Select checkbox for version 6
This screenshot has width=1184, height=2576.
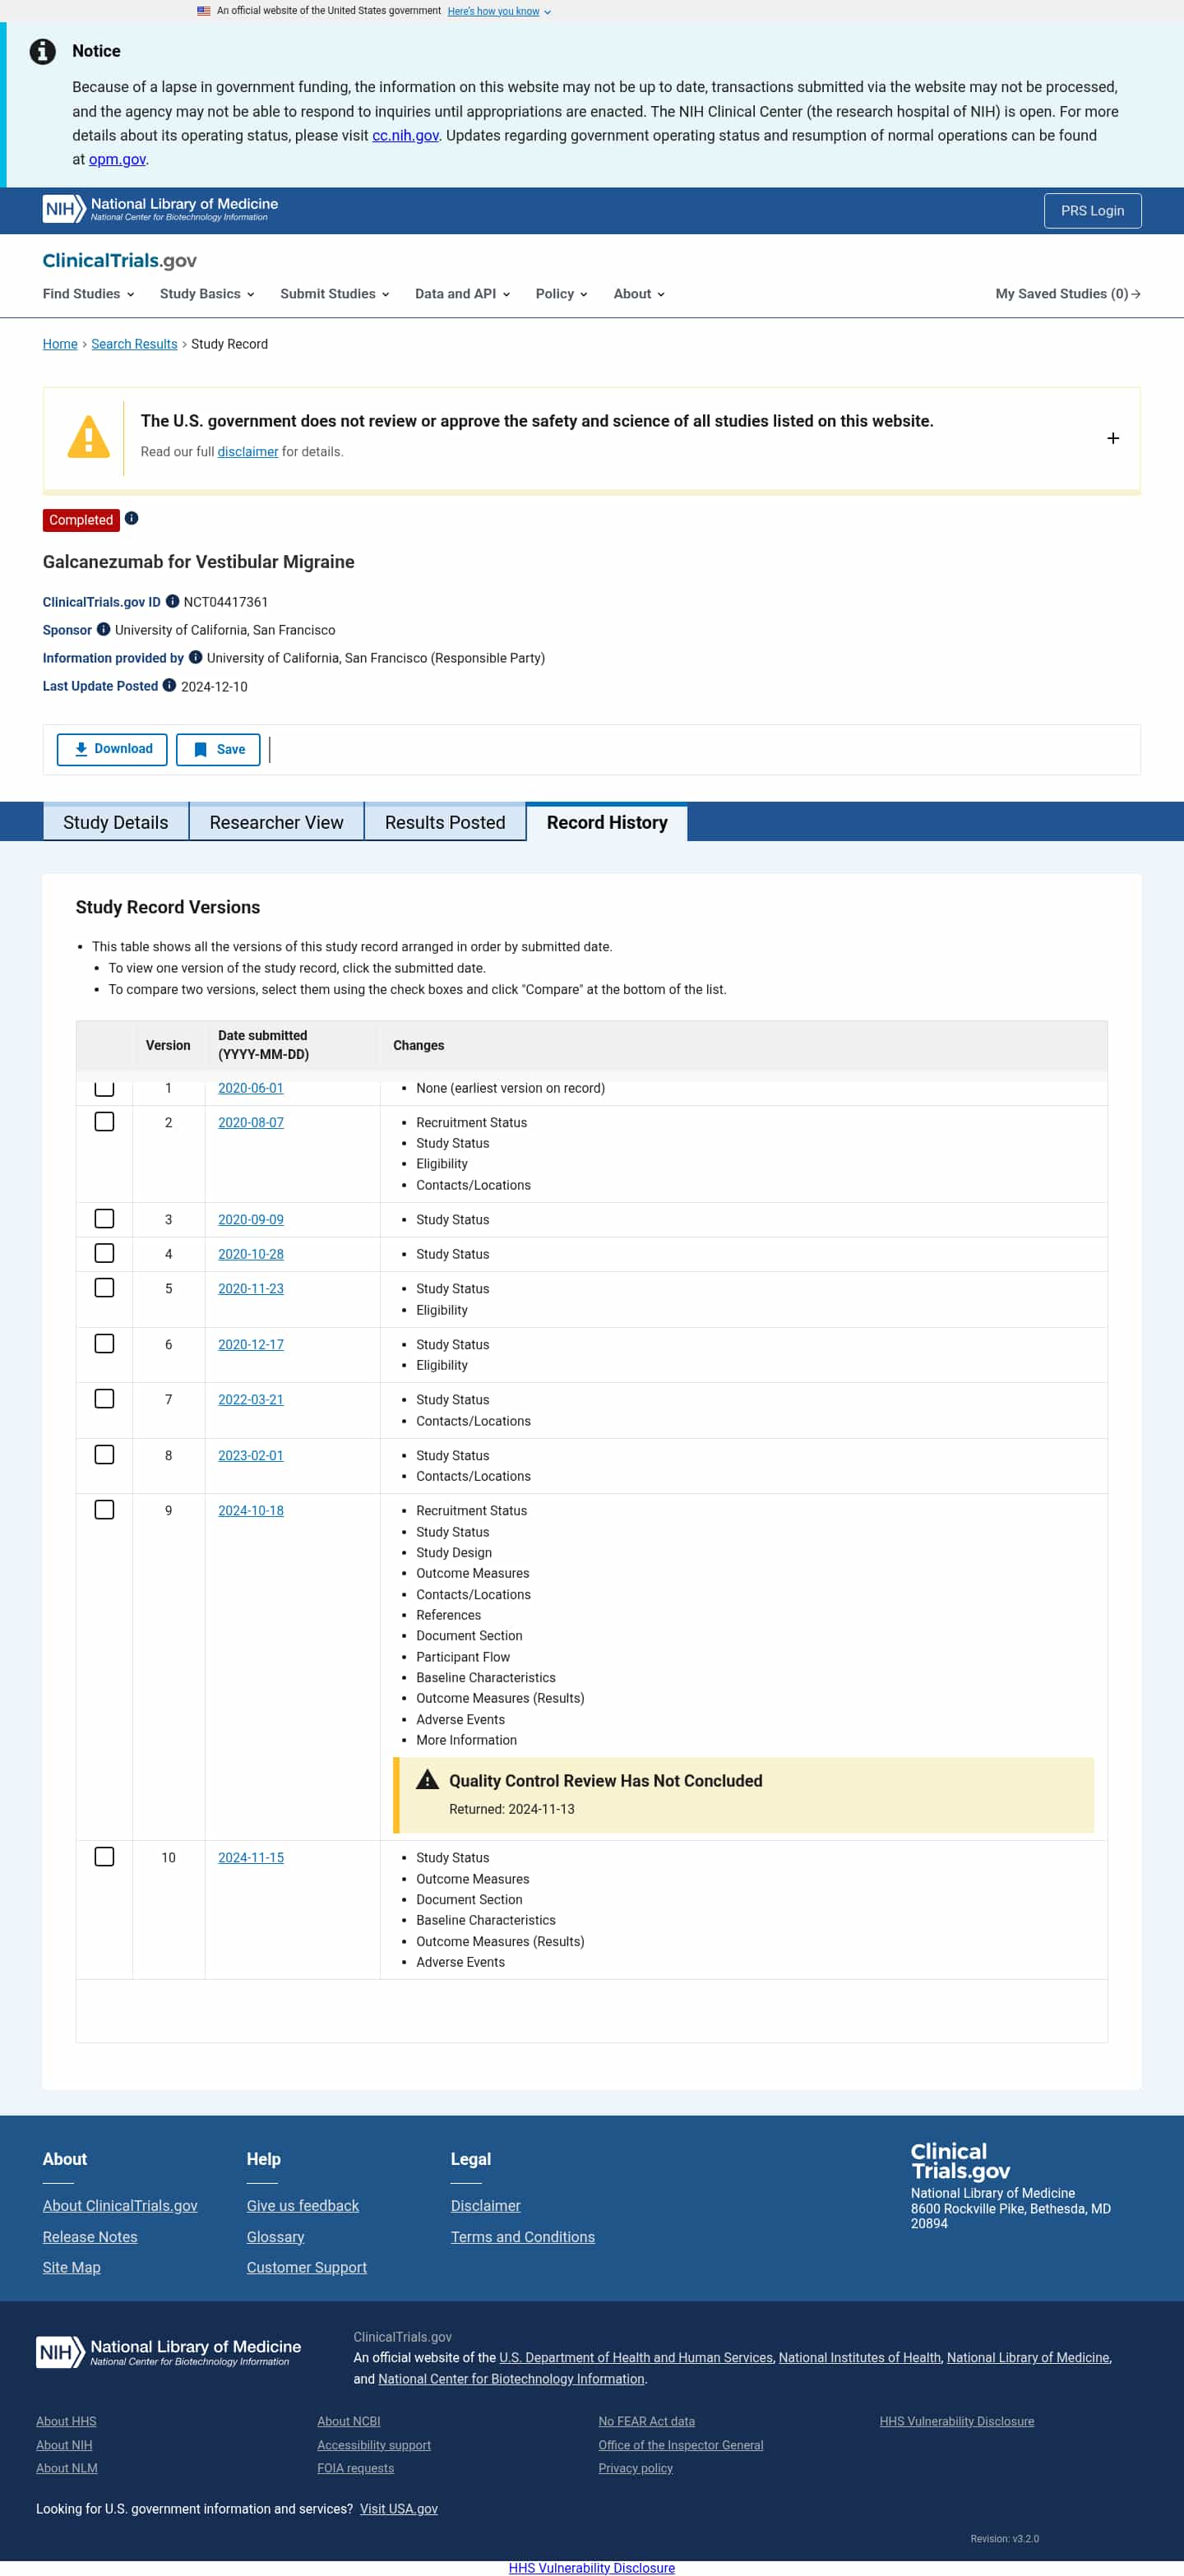pyautogui.click(x=104, y=1343)
